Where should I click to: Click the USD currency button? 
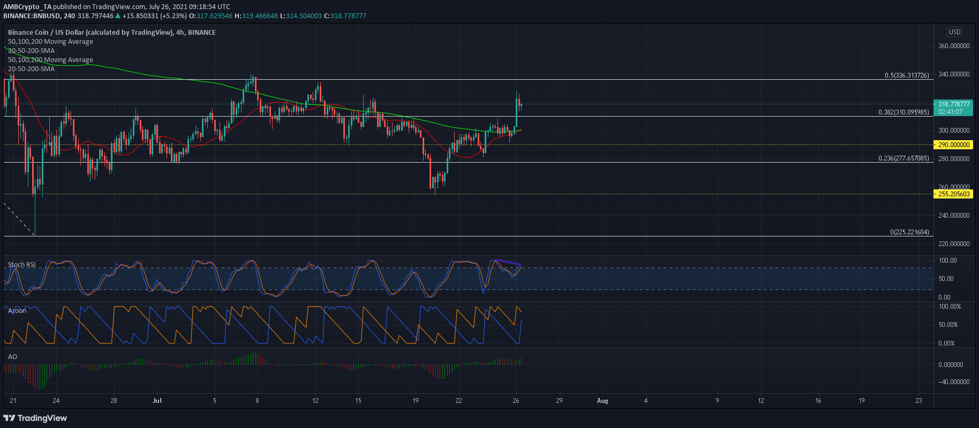954,32
